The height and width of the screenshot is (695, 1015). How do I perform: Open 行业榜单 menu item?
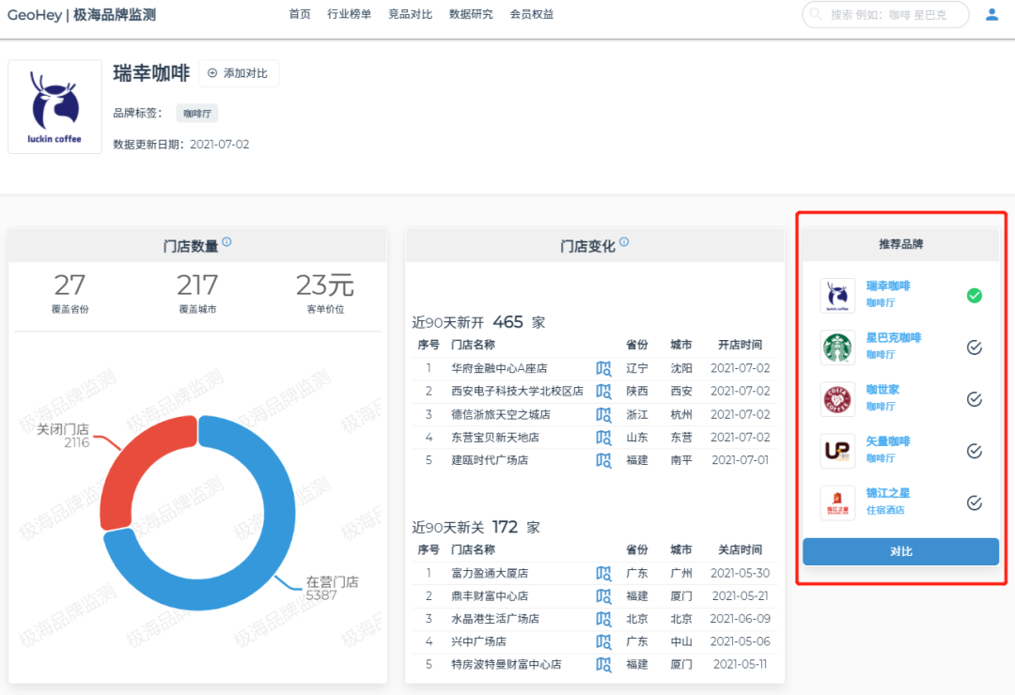(x=350, y=14)
